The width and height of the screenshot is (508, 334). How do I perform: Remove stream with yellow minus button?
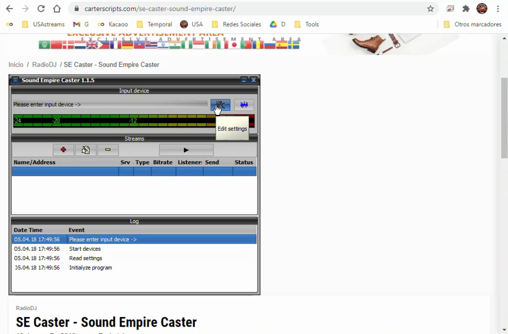coord(108,150)
